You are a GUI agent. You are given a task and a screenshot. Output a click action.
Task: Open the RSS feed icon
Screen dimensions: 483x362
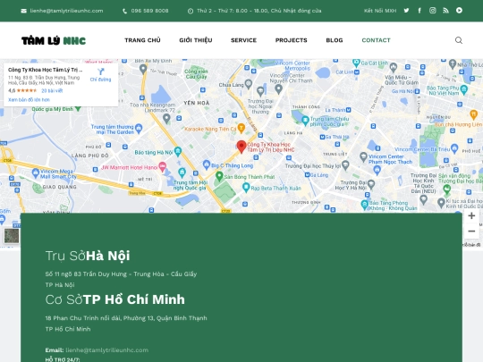click(445, 11)
